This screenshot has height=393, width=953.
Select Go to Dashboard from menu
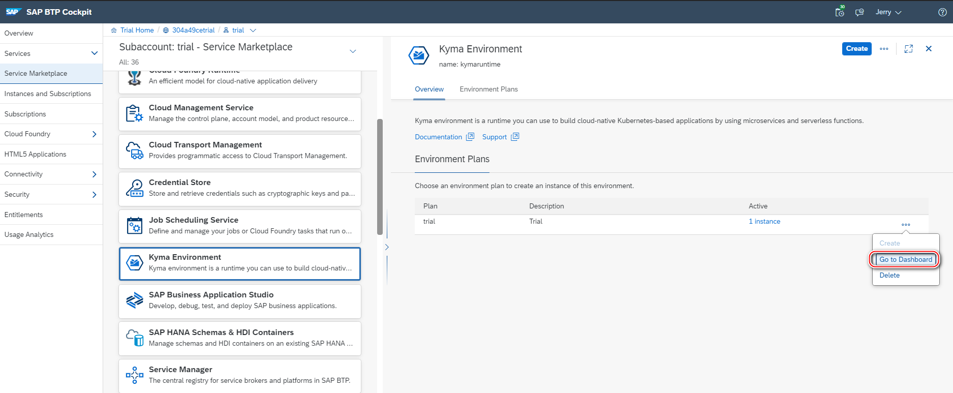[x=906, y=259]
